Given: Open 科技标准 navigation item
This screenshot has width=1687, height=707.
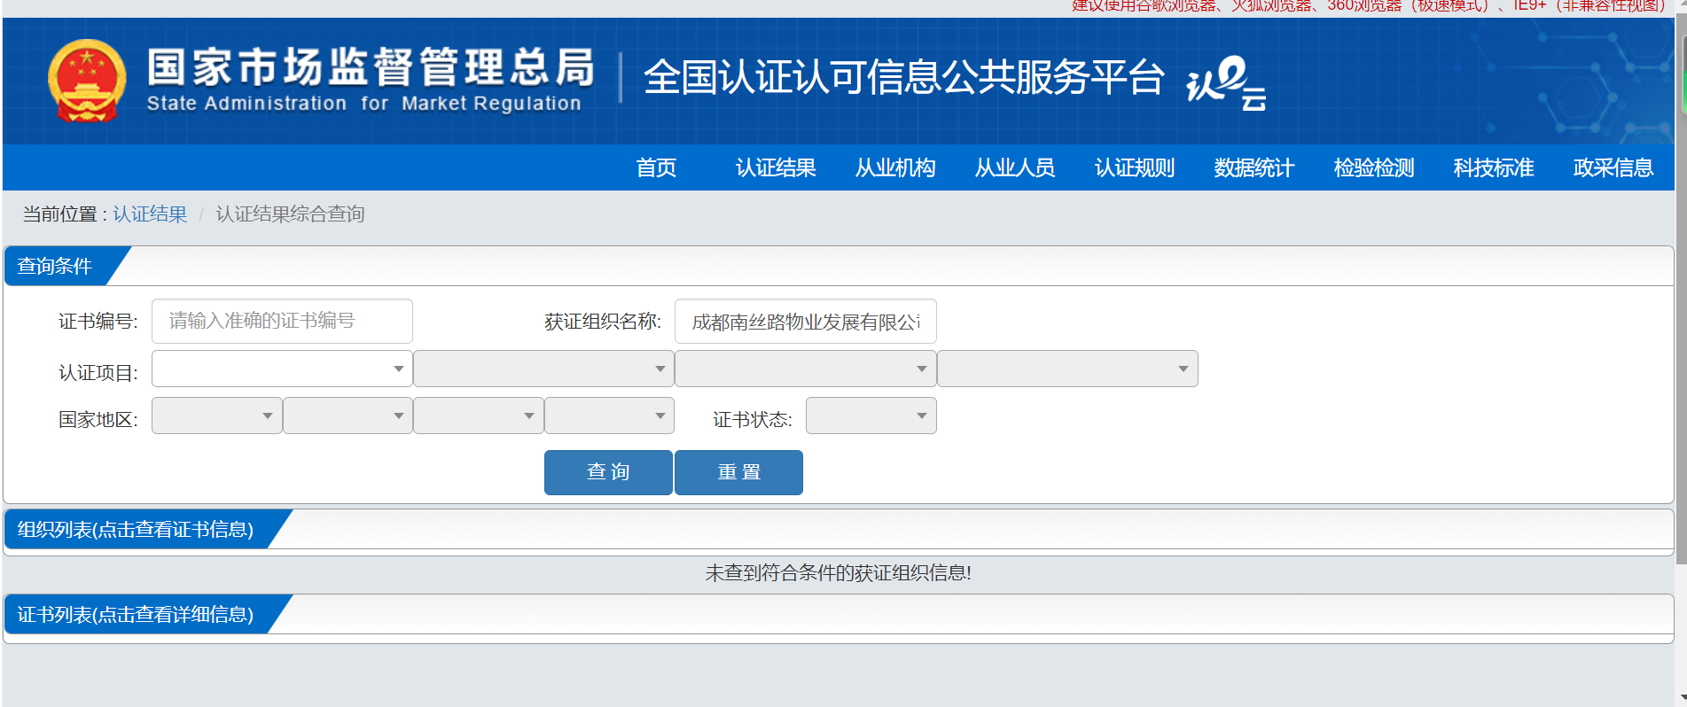Looking at the screenshot, I should point(1494,167).
